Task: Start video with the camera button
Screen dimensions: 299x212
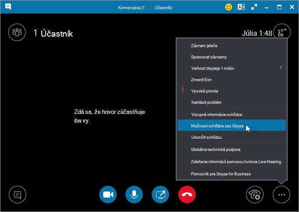Action: pyautogui.click(x=108, y=195)
